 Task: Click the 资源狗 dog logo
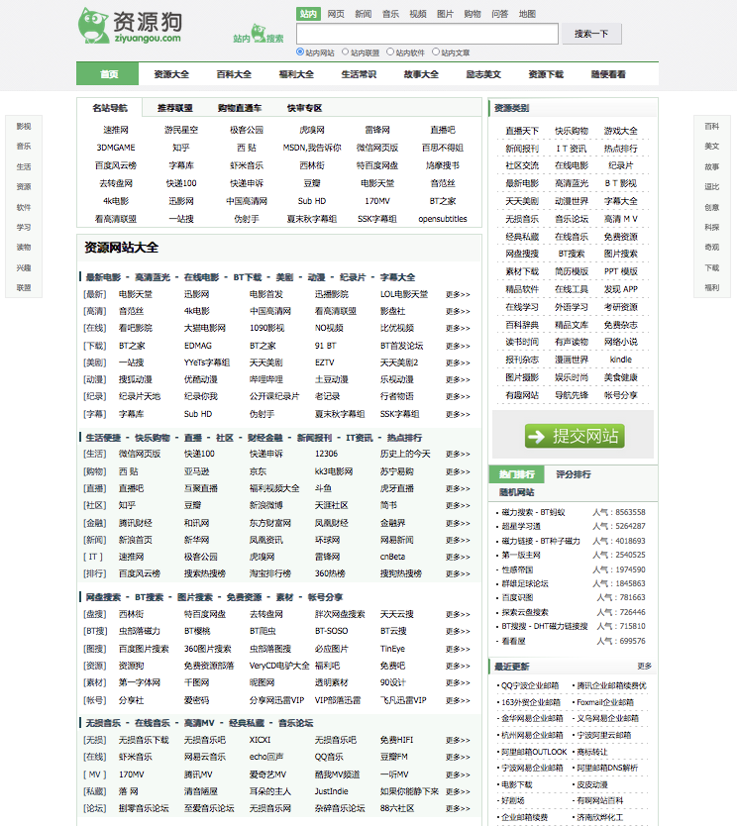(x=130, y=26)
